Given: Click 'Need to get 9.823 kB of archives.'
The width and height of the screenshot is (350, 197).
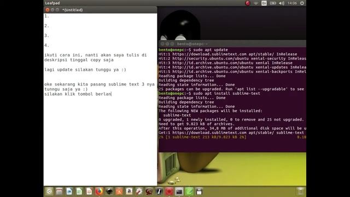Looking at the screenshot, I should (197, 124).
